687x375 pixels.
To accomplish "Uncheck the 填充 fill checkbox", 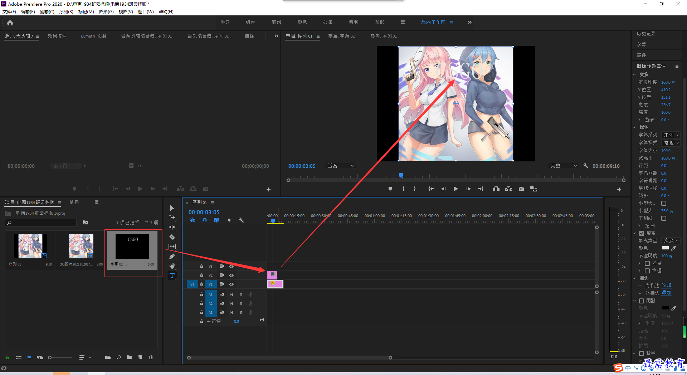I will coord(642,233).
